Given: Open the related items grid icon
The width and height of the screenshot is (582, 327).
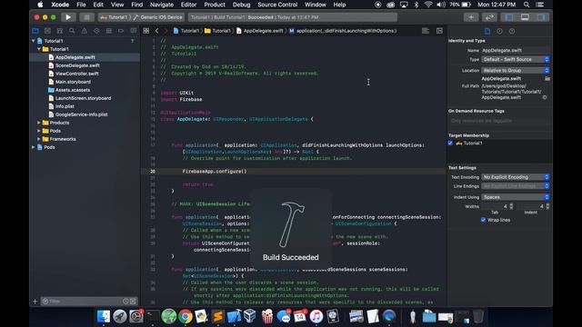Looking at the screenshot, I should pos(146,31).
